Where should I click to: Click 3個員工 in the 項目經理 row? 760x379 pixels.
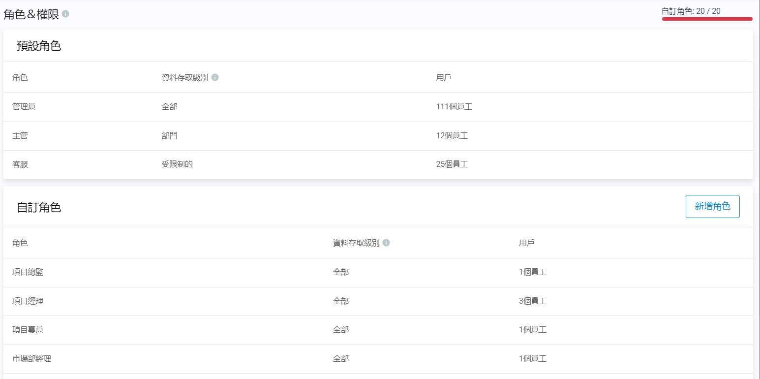pyautogui.click(x=533, y=301)
